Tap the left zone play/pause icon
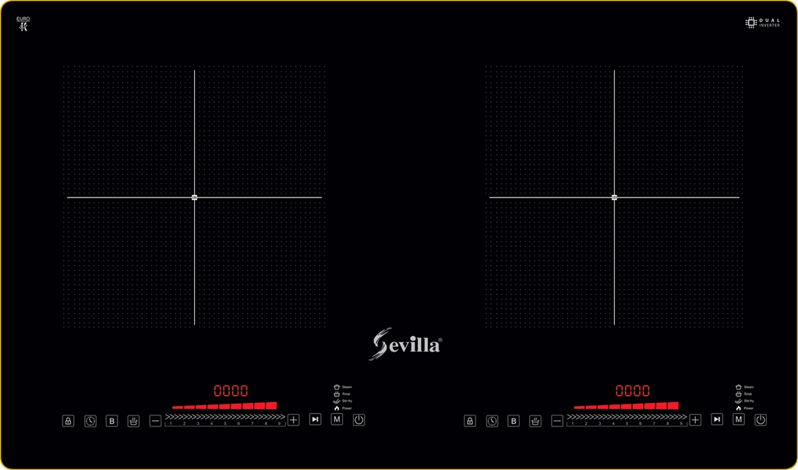This screenshot has width=798, height=470. [x=315, y=419]
